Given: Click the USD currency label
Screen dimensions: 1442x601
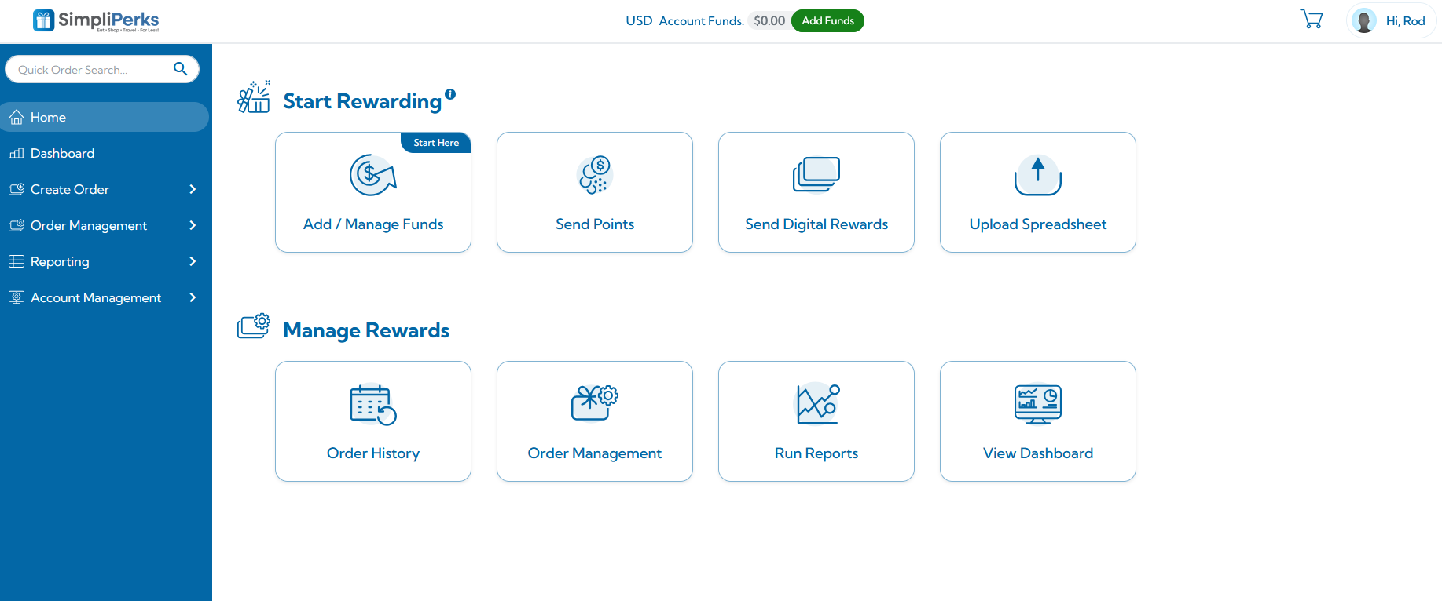Looking at the screenshot, I should [x=639, y=21].
